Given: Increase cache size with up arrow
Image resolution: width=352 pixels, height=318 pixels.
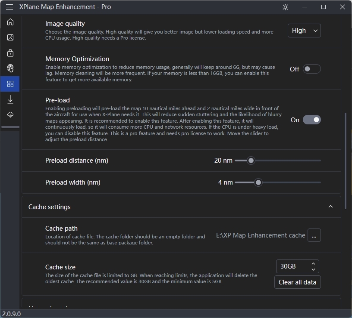Looking at the screenshot, I should coord(313,263).
